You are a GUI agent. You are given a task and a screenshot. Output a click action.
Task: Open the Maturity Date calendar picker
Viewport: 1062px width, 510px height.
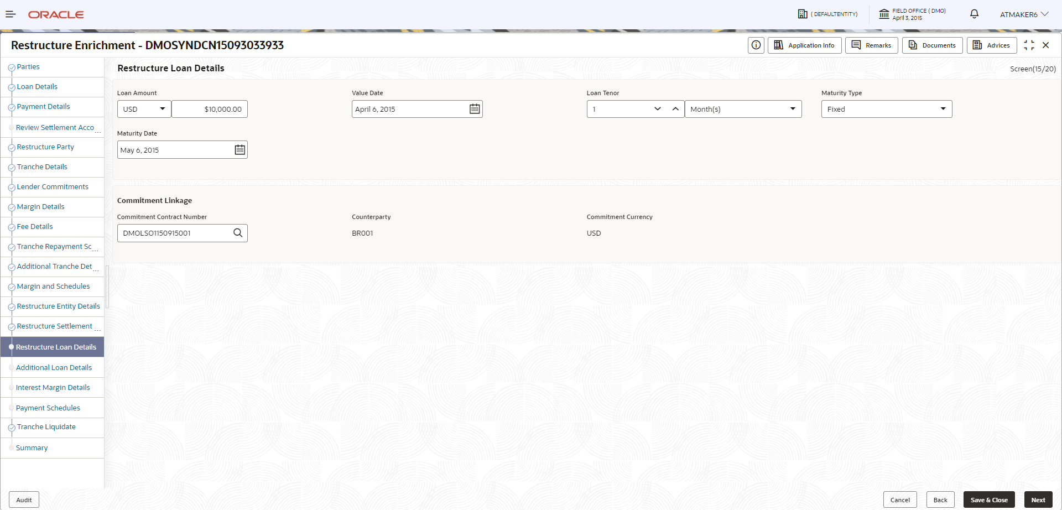(240, 150)
